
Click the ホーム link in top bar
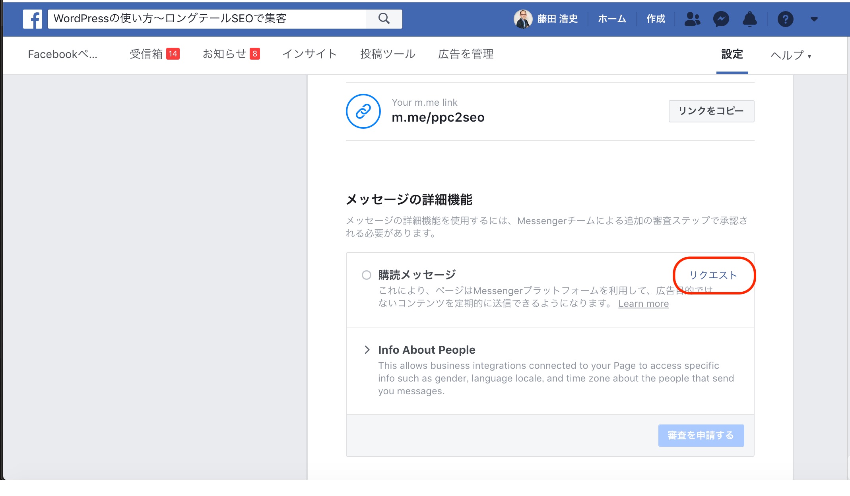(x=612, y=19)
